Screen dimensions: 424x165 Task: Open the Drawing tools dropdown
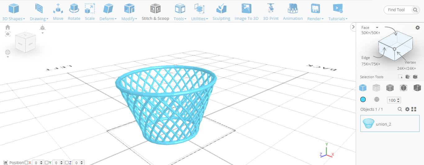pos(39,12)
